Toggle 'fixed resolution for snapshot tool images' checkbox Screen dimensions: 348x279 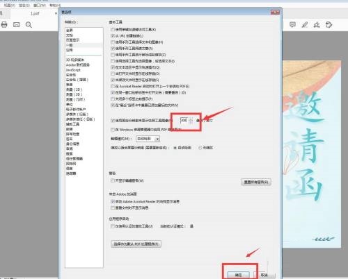click(x=113, y=120)
